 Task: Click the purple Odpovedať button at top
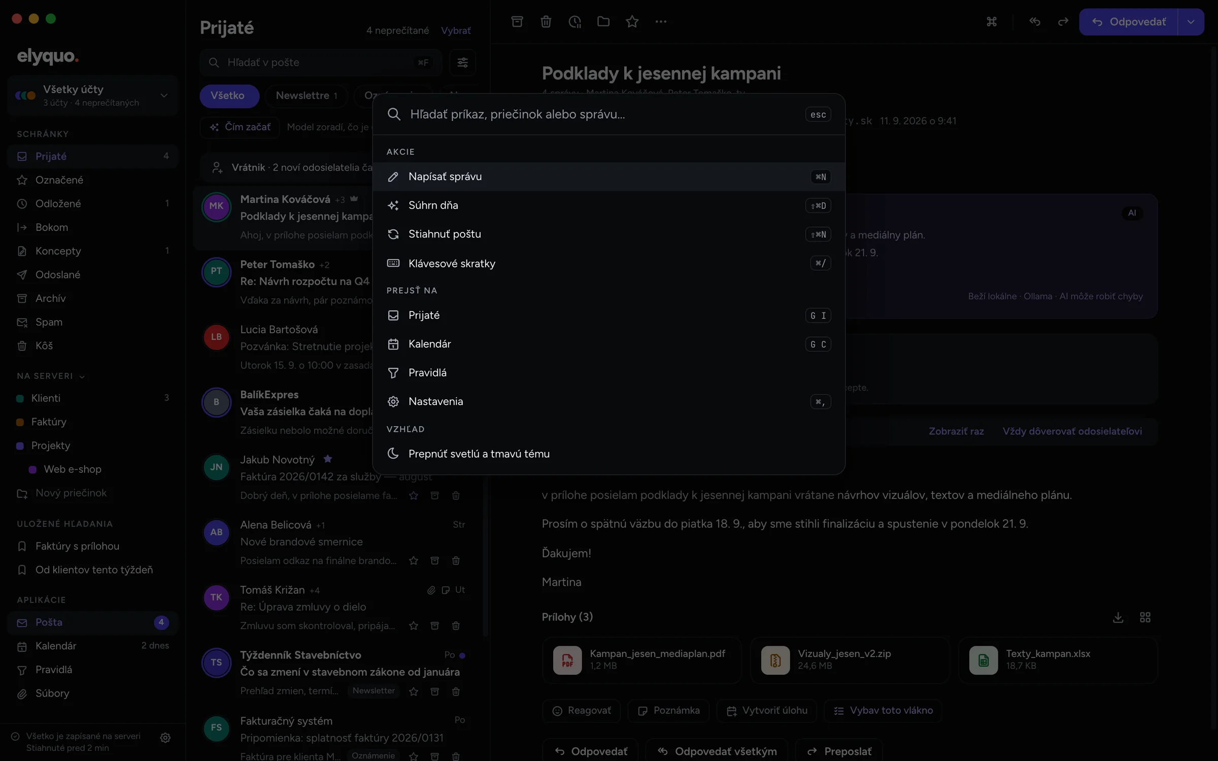click(x=1128, y=22)
